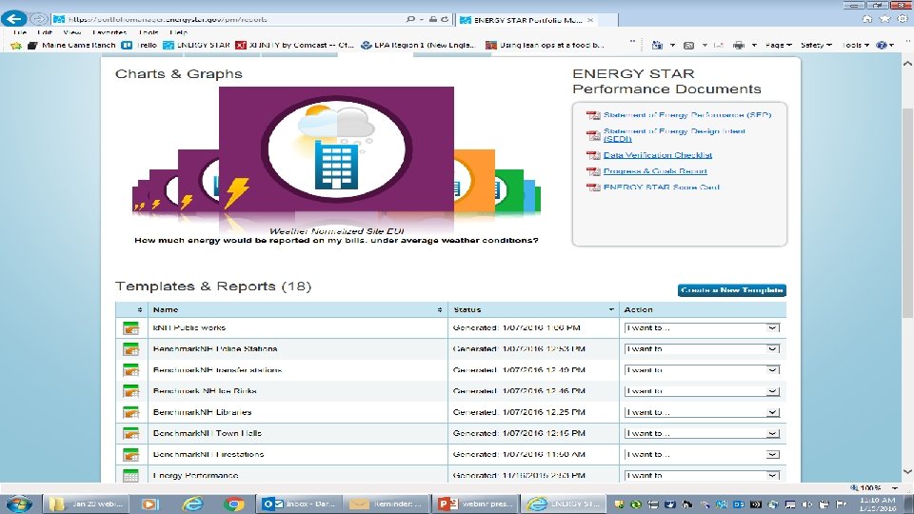Click the browser forward arrow button

pos(38,19)
